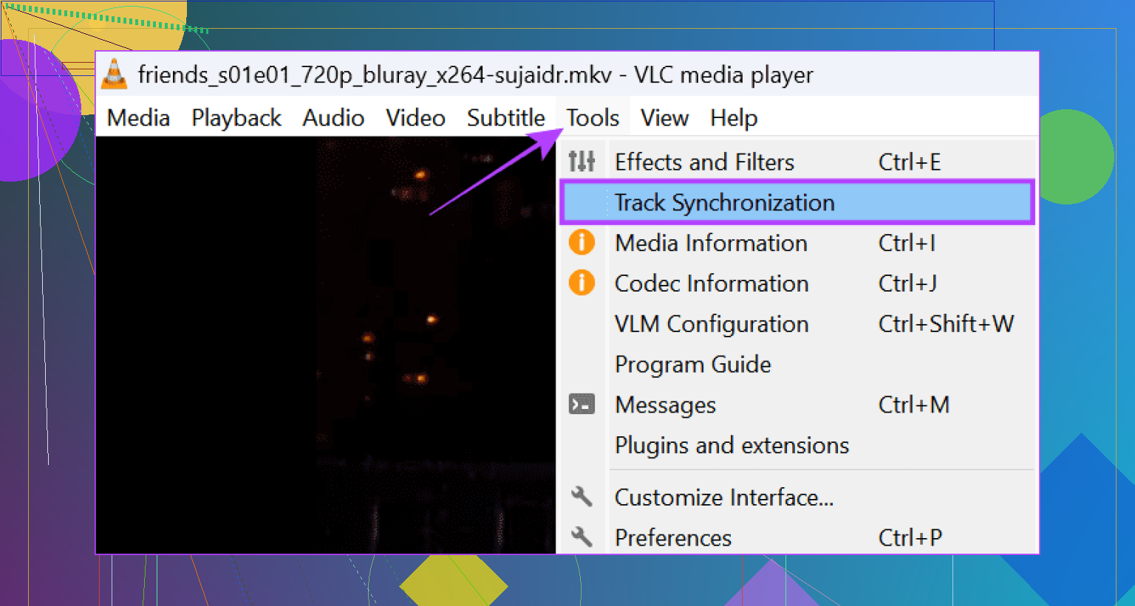Click the orange info icon for Codec Information

coord(582,283)
